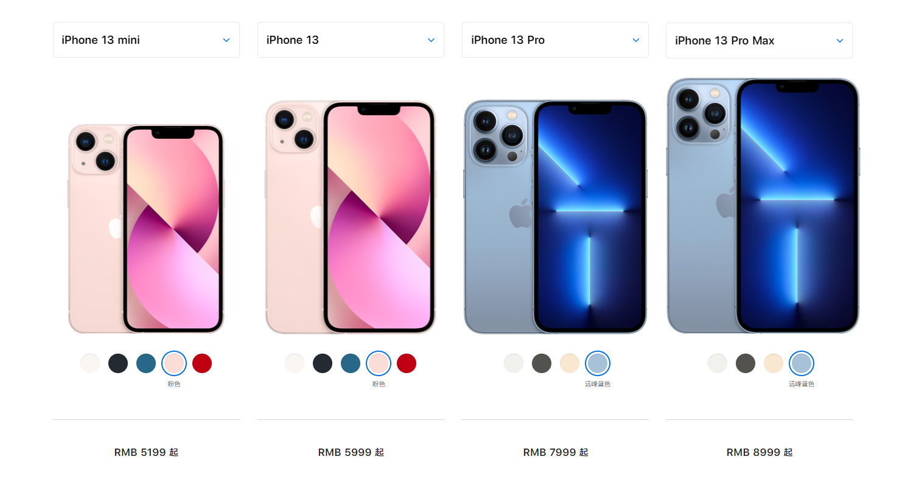919x493 pixels.
Task: Open the iPhone 13 mini model dropdown
Action: coord(146,40)
